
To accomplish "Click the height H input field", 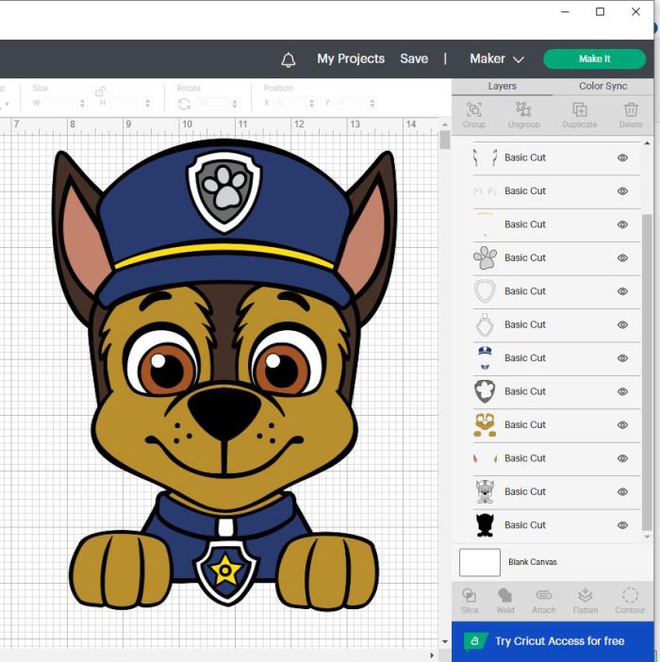I will click(126, 103).
